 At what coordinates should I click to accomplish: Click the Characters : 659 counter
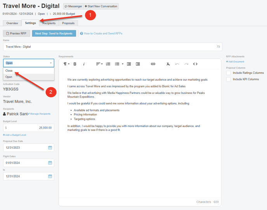(x=207, y=202)
